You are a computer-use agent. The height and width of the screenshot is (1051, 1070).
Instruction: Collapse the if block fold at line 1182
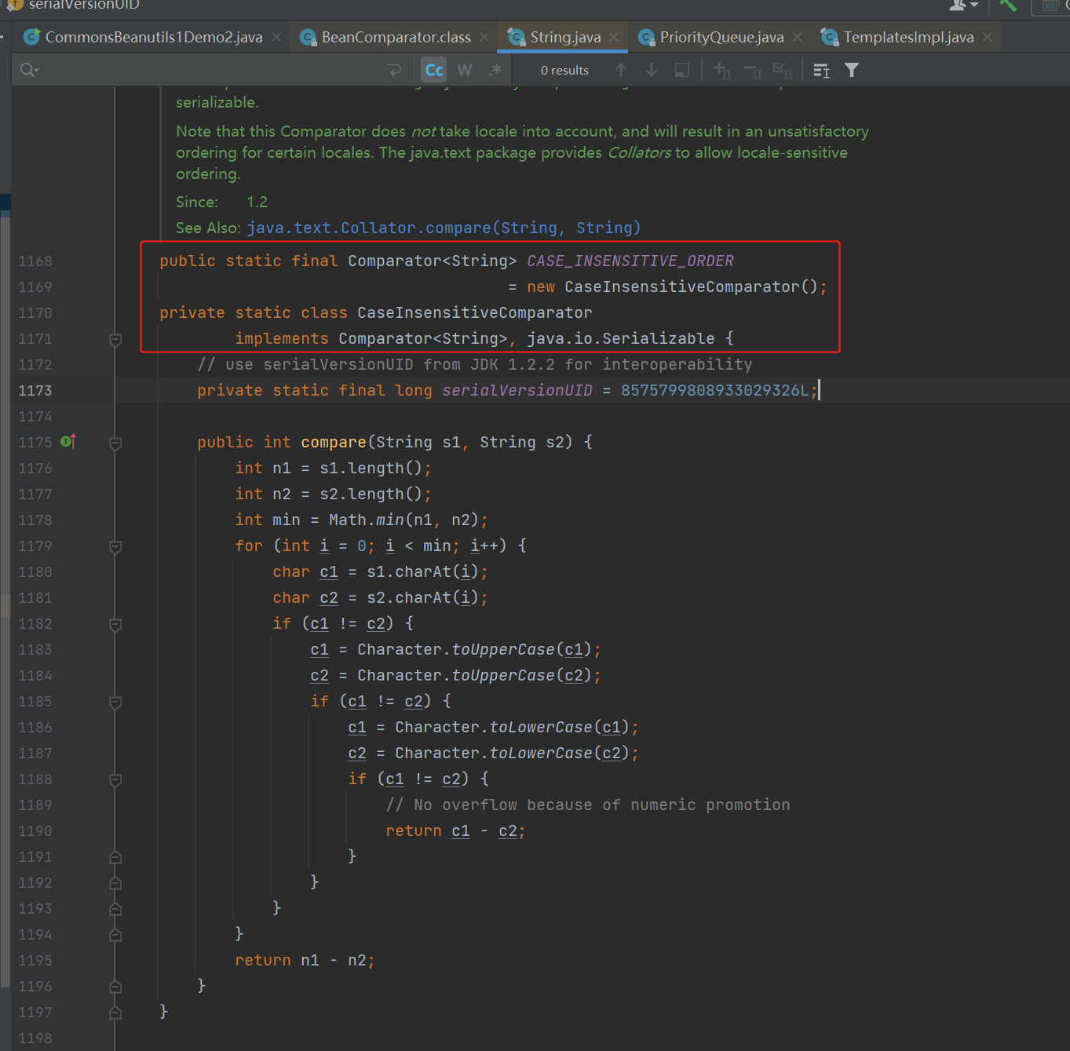point(115,625)
